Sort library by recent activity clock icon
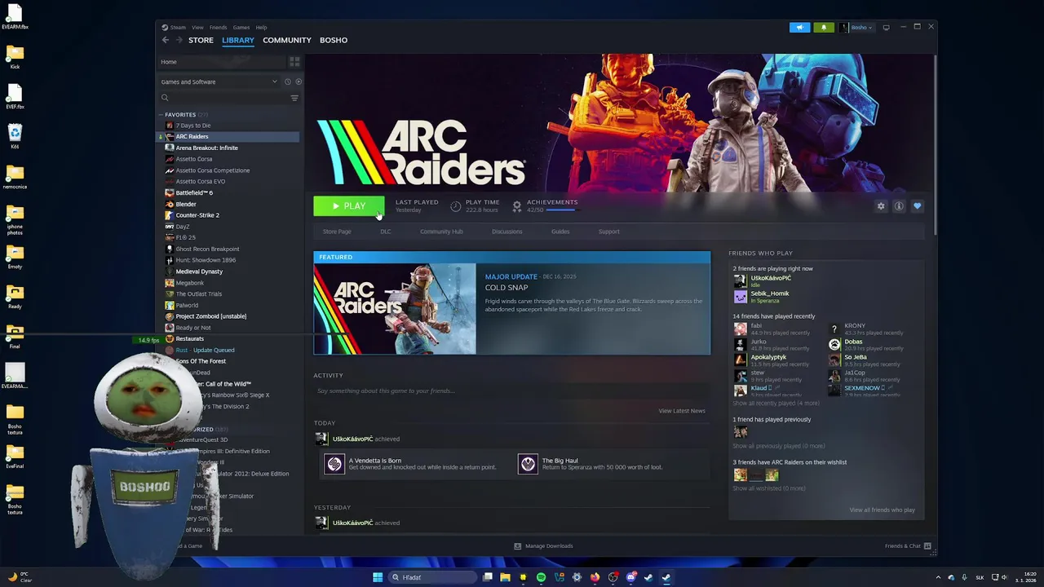The height and width of the screenshot is (587, 1044). pos(287,82)
